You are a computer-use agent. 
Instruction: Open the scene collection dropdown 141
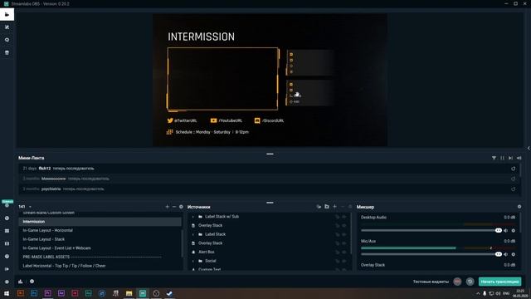26,207
